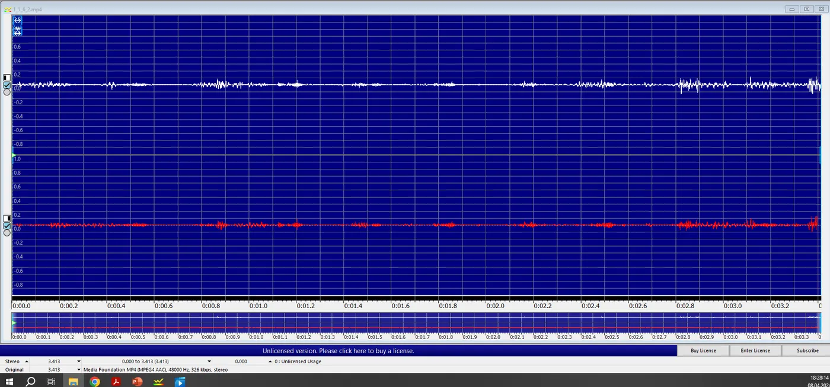Viewport: 830px width, 387px height.
Task: Click the 1_1_6_2.mp4 window title icon
Action: tap(8, 9)
